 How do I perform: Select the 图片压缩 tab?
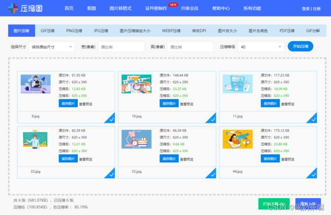[22, 31]
